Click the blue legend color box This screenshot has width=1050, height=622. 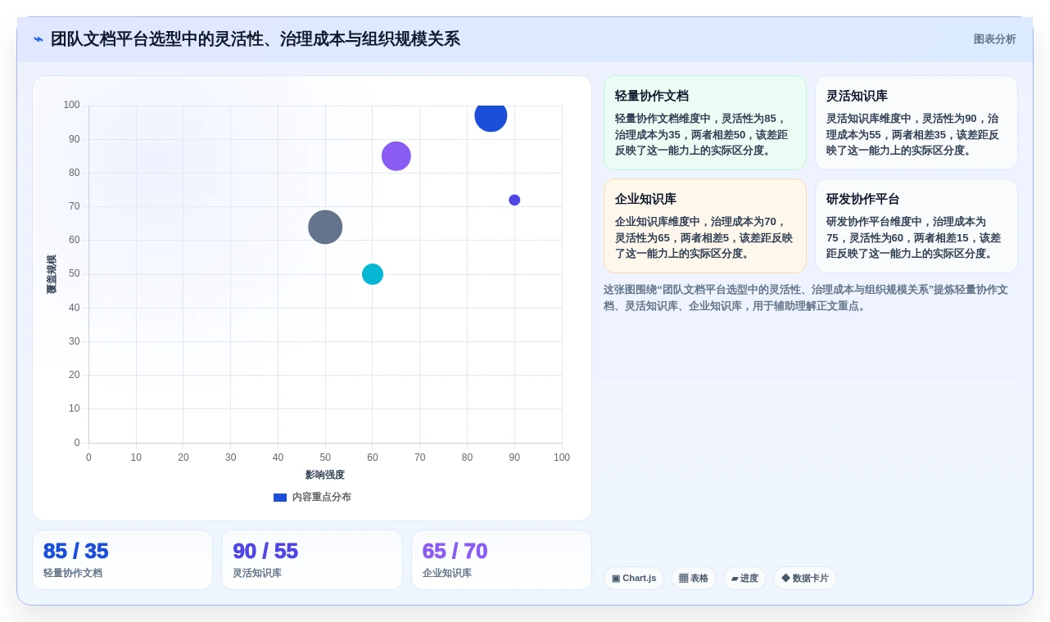pos(280,498)
